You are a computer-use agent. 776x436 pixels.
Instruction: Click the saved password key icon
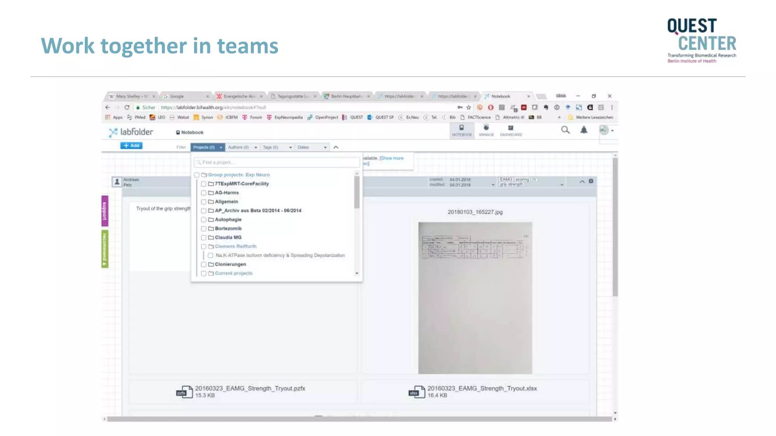460,107
